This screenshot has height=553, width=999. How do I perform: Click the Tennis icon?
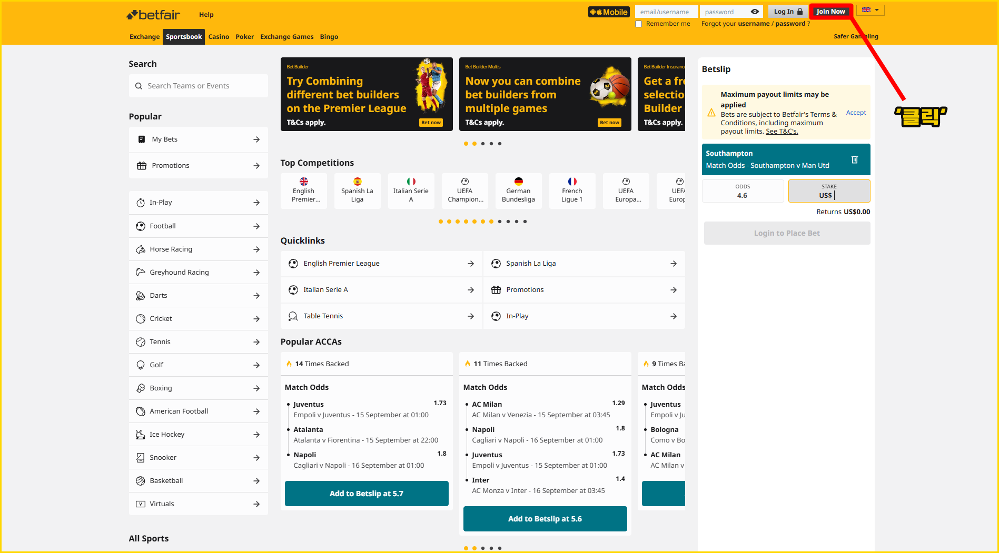tap(141, 342)
